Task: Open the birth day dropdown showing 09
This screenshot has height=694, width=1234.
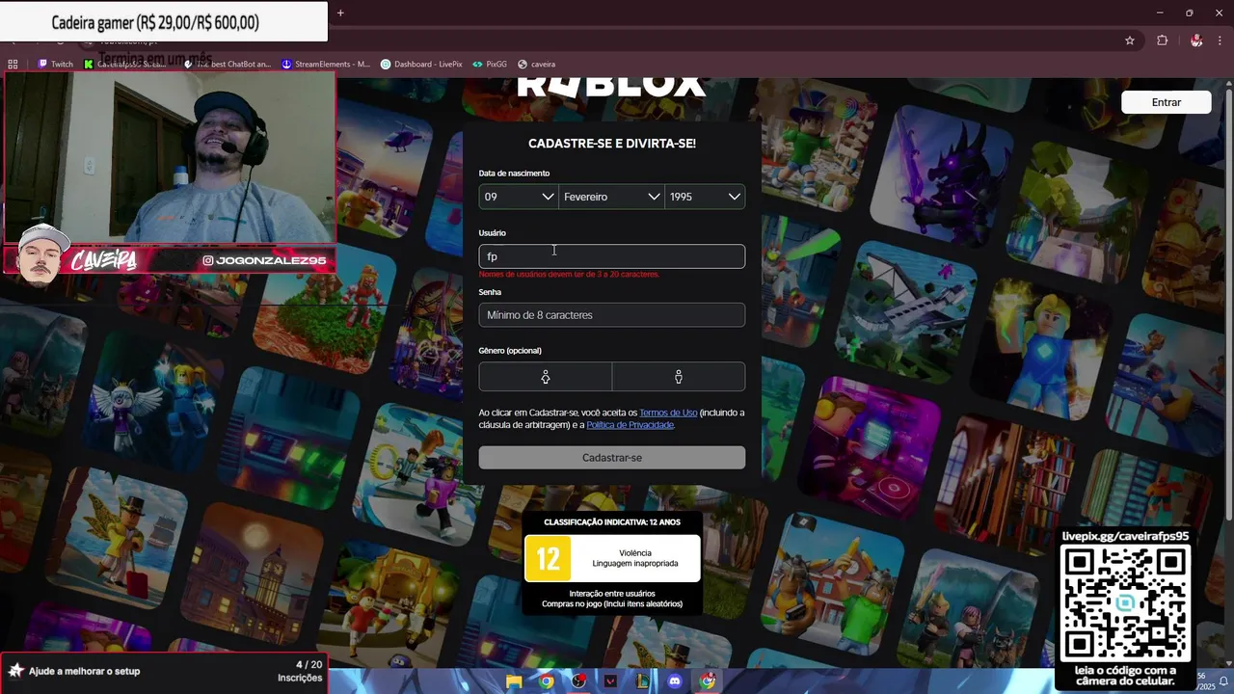Action: 519,197
